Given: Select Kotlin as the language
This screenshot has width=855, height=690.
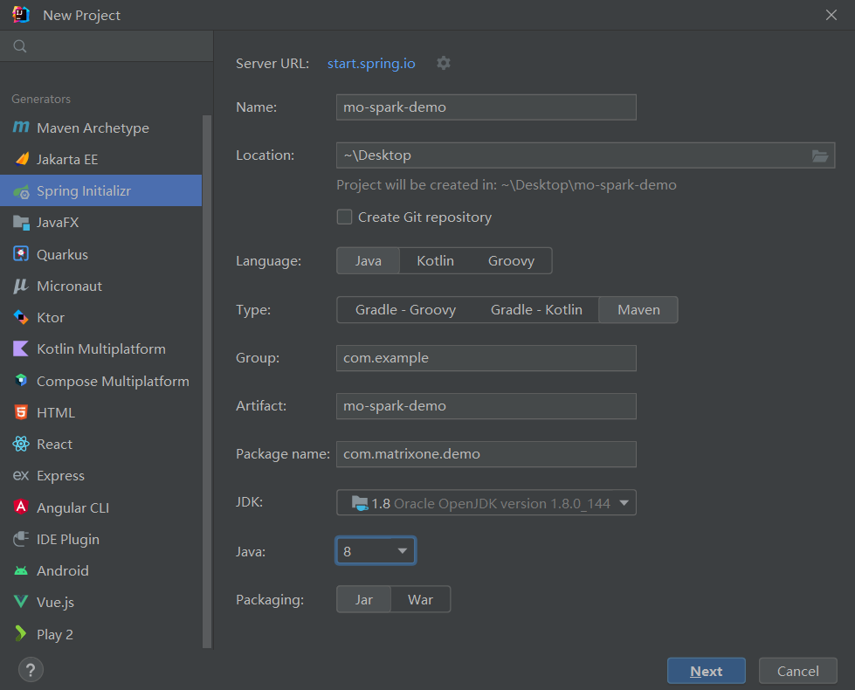Looking at the screenshot, I should pyautogui.click(x=435, y=261).
